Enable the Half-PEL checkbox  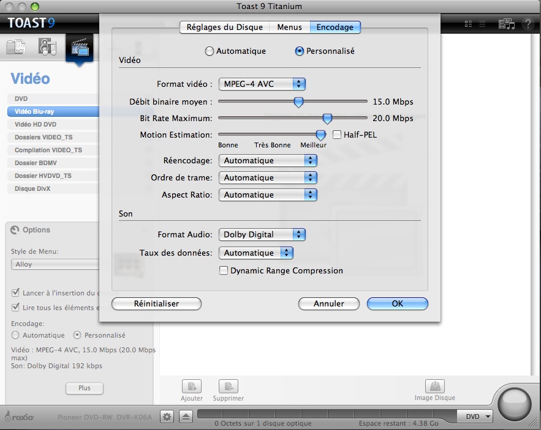click(x=337, y=135)
